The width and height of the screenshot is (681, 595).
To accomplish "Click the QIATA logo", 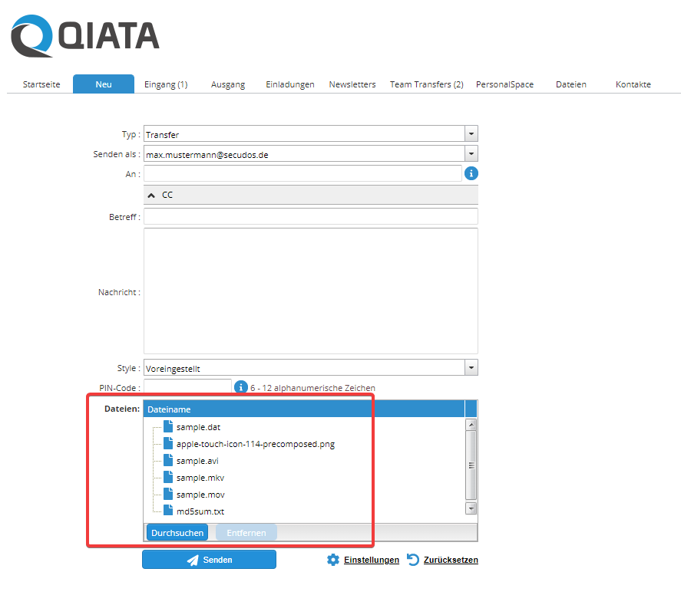I will click(x=85, y=37).
